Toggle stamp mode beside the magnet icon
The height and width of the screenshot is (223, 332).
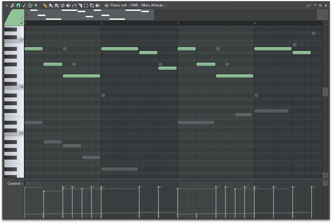pos(23,5)
